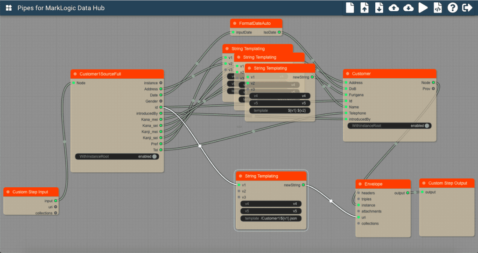Click the collections input port on Envelope

tap(358, 223)
